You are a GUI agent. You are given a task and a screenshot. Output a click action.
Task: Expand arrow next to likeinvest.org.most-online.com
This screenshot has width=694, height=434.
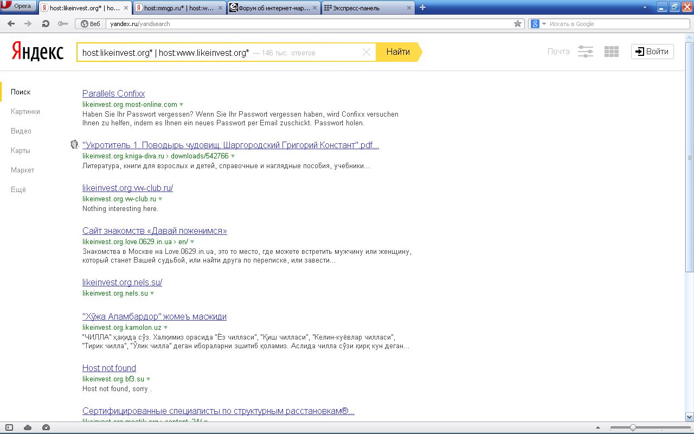point(182,104)
